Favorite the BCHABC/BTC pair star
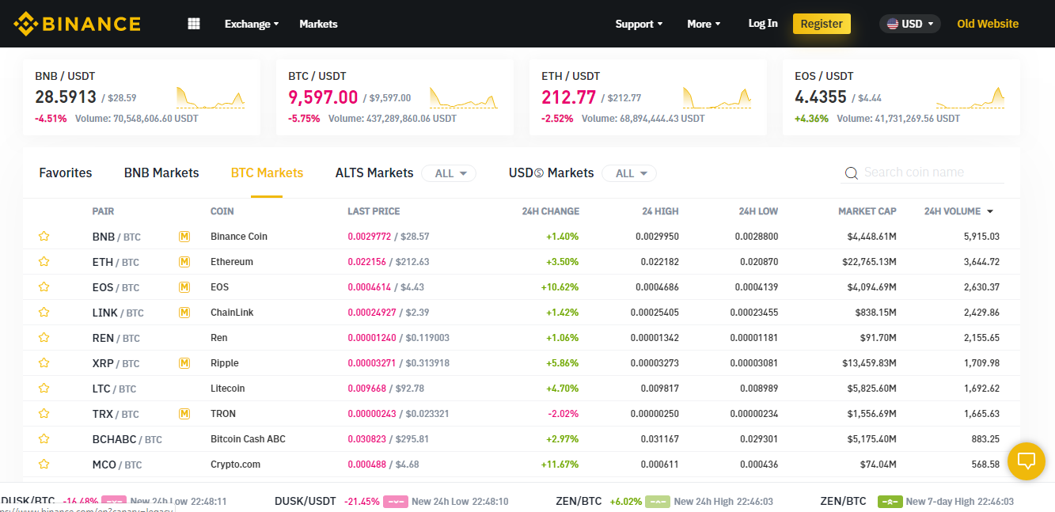 44,438
